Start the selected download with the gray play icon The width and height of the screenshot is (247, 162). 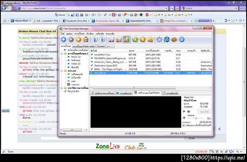tap(71, 39)
